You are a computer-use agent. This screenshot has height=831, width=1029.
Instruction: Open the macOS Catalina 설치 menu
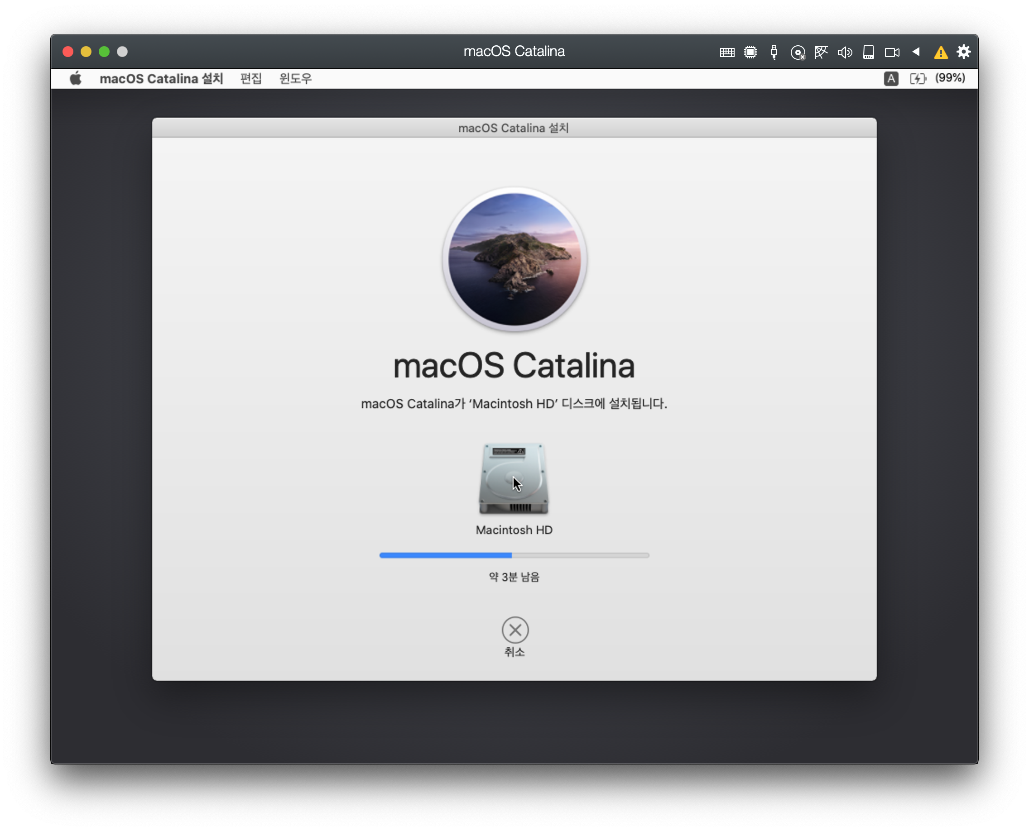161,78
